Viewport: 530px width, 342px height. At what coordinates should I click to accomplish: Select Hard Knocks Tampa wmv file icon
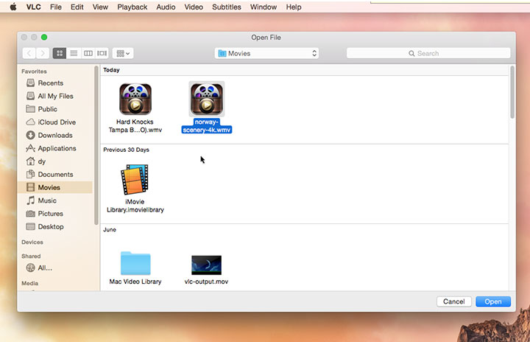point(135,100)
